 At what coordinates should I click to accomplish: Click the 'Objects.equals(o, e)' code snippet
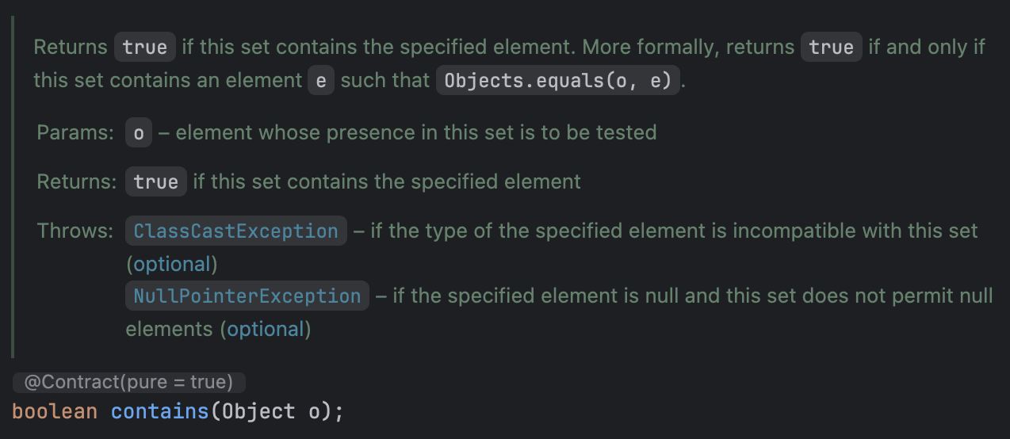point(558,80)
